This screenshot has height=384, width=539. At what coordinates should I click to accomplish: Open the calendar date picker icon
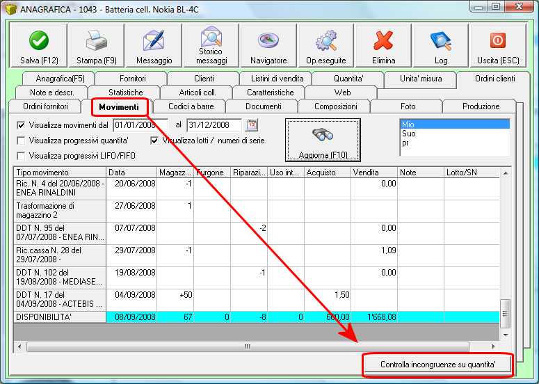pos(252,125)
